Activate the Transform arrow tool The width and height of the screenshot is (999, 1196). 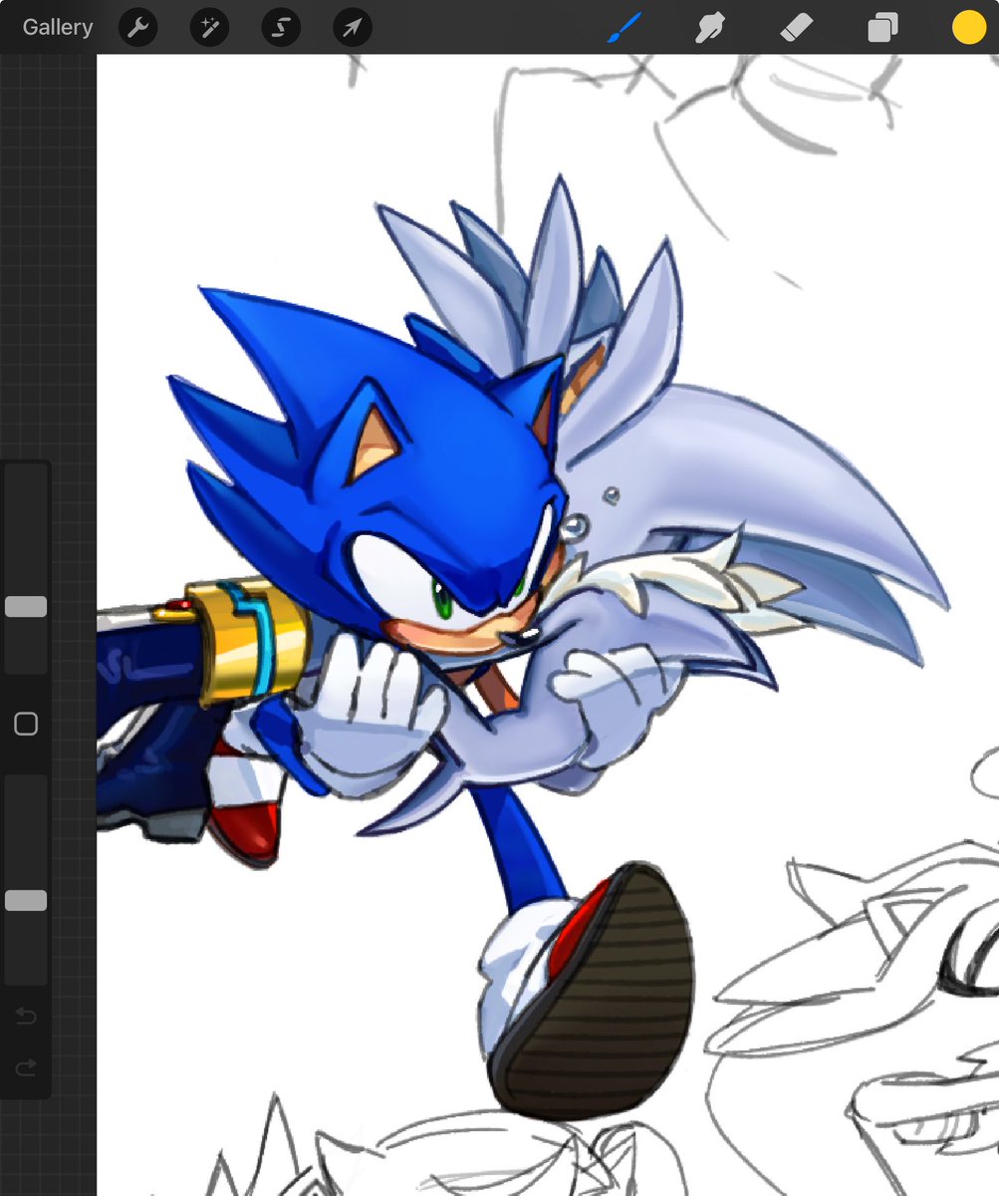pos(352,28)
